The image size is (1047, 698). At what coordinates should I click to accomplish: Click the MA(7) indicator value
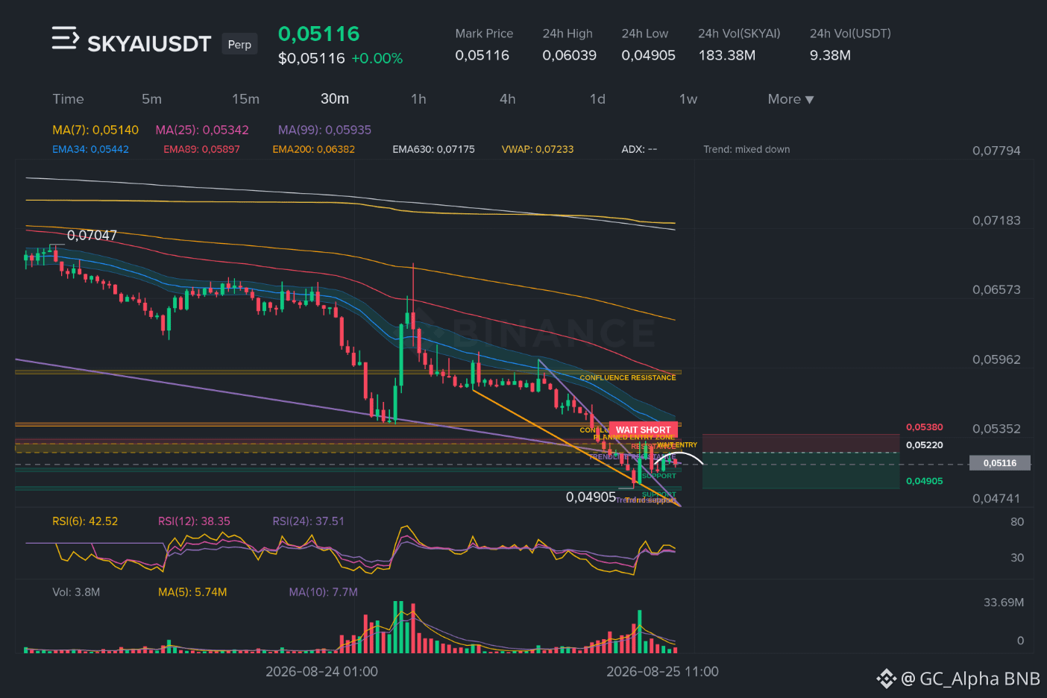[95, 130]
